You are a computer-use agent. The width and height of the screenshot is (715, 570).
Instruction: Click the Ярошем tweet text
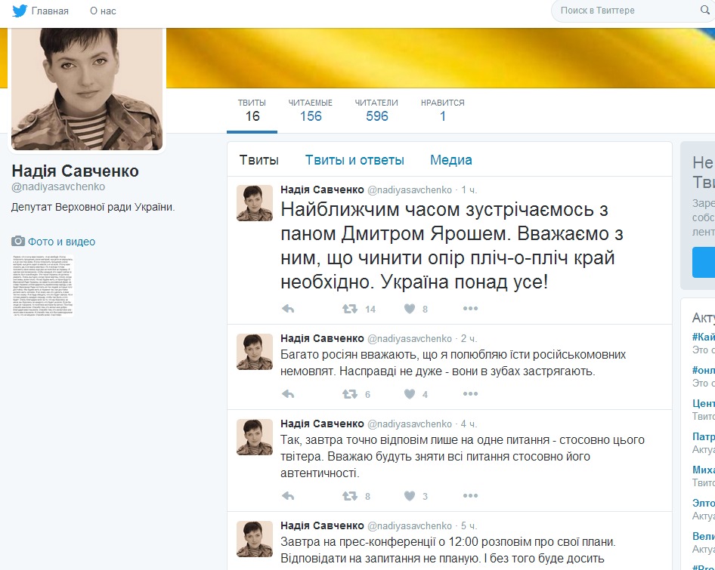451,245
